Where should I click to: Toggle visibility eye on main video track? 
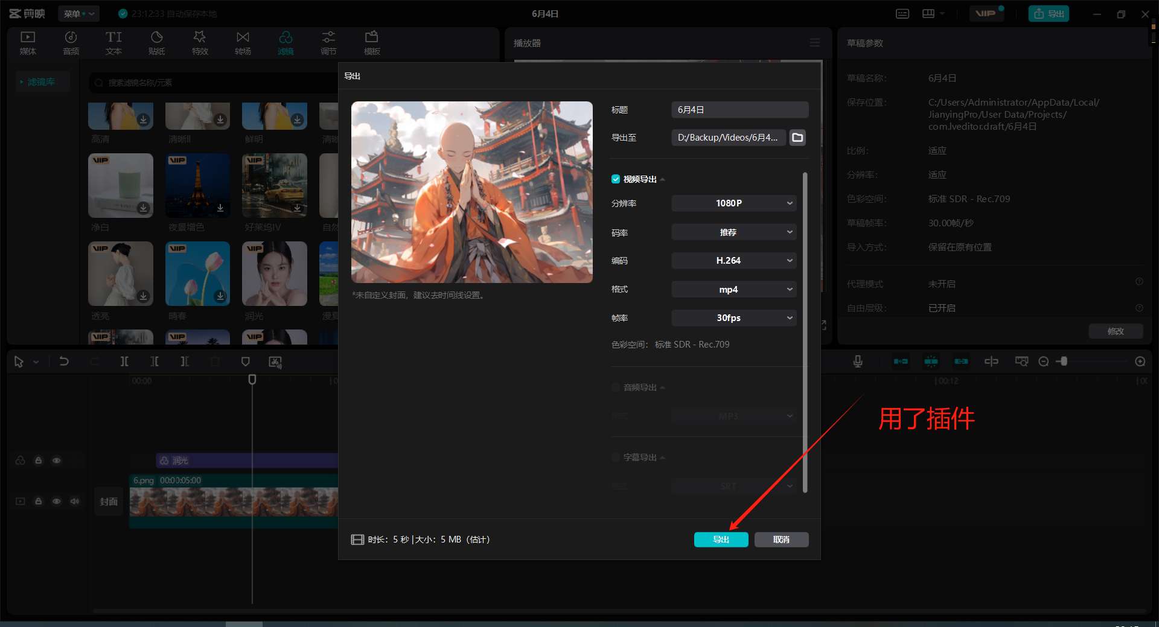(x=56, y=501)
